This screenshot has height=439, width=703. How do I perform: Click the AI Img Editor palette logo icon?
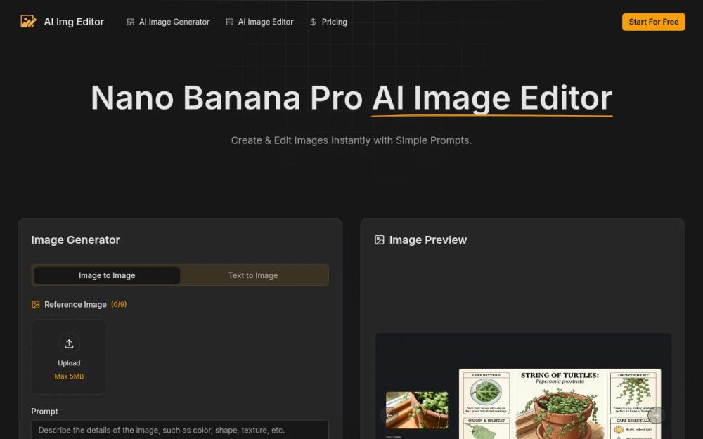pyautogui.click(x=27, y=22)
